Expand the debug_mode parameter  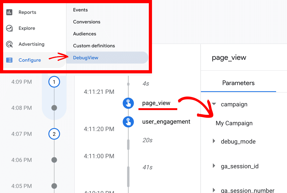coord(214,141)
